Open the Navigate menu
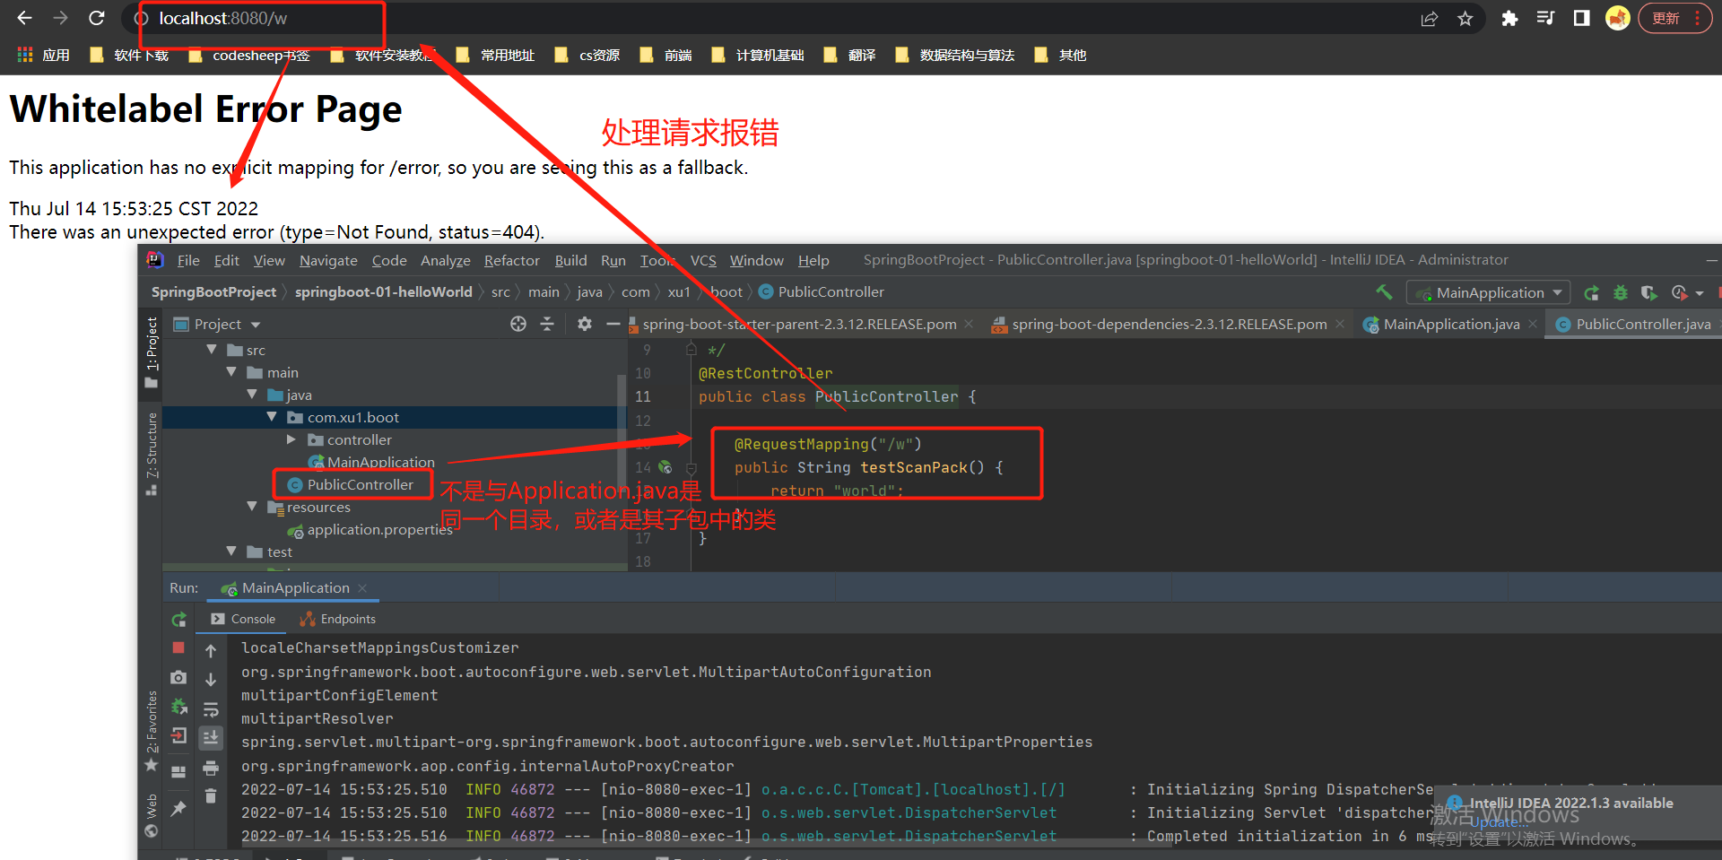Image resolution: width=1722 pixels, height=860 pixels. [328, 260]
